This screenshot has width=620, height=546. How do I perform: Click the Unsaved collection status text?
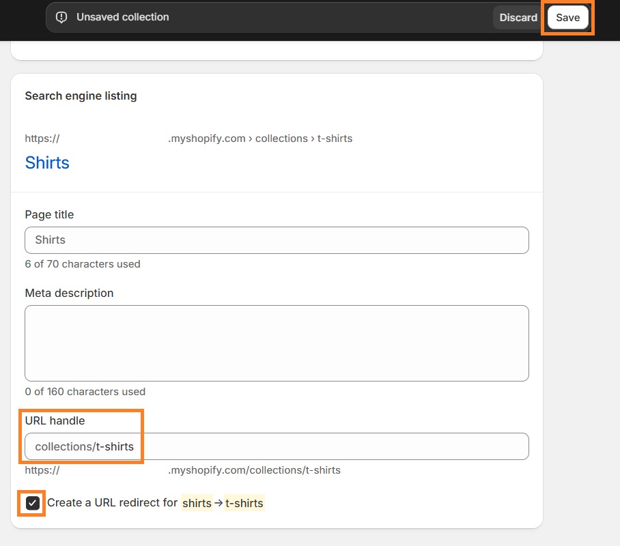point(123,17)
